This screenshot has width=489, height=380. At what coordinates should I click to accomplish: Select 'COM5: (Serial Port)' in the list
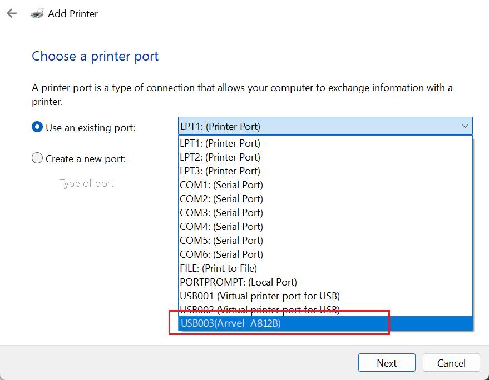coord(325,241)
